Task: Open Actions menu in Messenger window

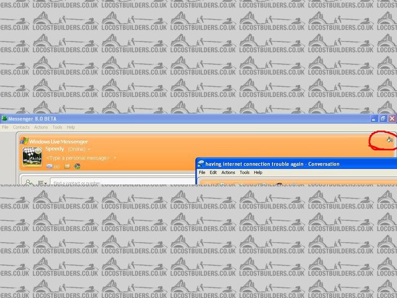Action: pyautogui.click(x=41, y=127)
